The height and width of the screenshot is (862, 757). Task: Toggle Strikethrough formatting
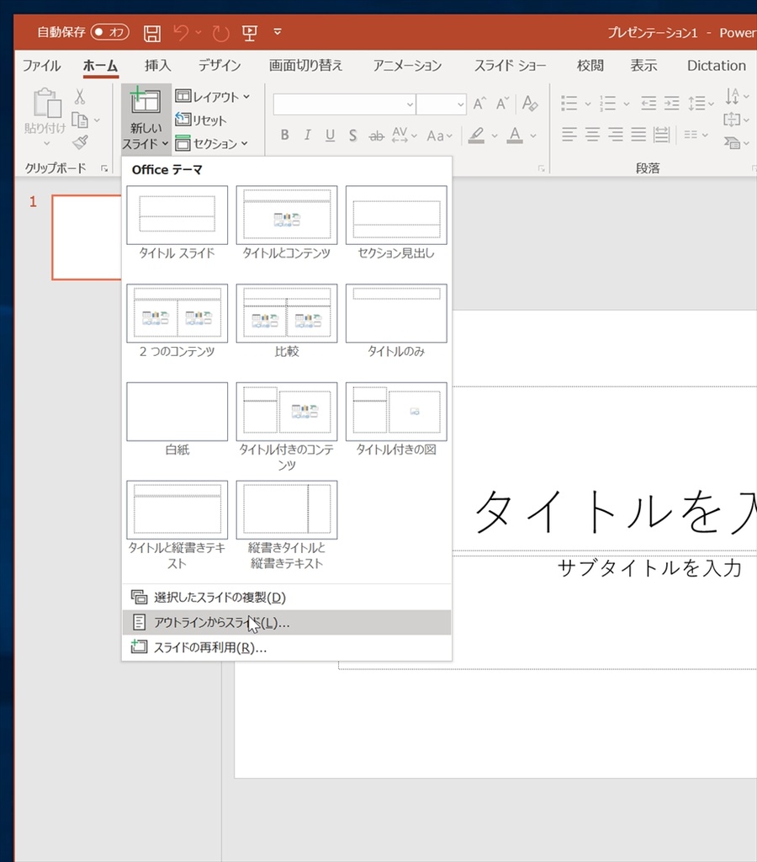click(376, 136)
